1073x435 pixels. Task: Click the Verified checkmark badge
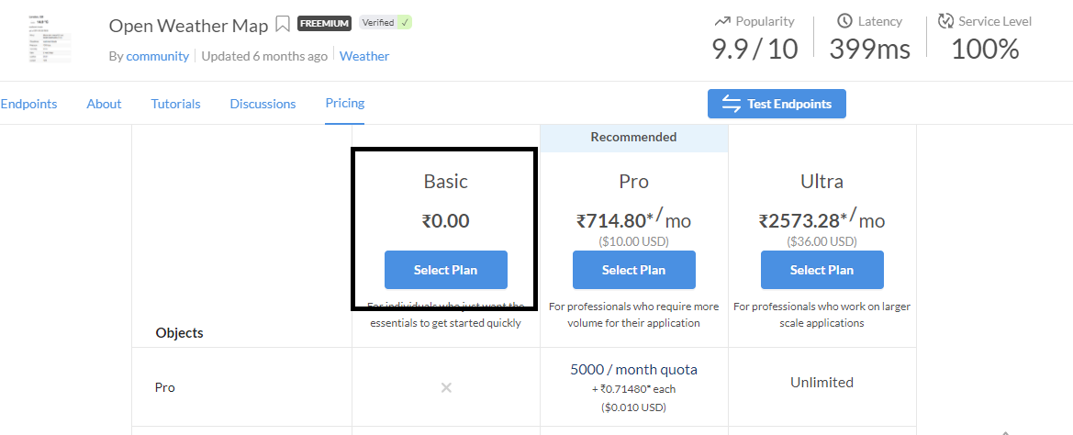pos(386,23)
